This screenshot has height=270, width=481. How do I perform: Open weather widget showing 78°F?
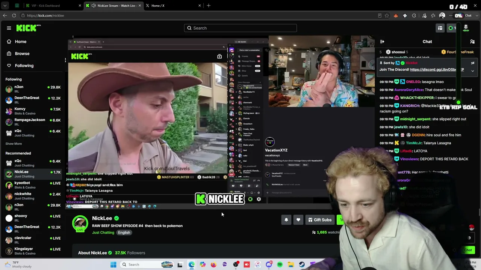(x=17, y=264)
